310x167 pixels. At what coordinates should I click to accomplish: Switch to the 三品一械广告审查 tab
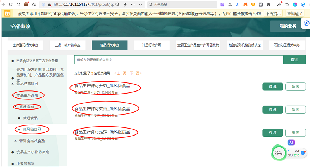pos(67,45)
